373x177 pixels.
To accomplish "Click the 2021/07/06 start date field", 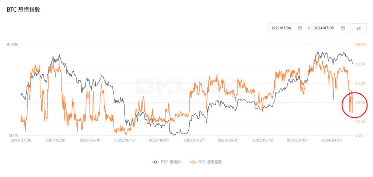I will coord(283,28).
